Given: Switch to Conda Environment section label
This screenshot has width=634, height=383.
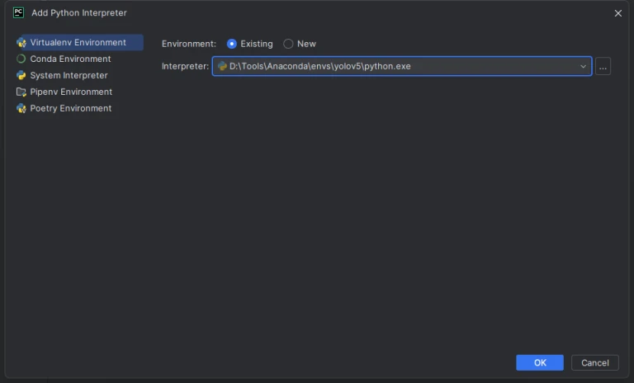Looking at the screenshot, I should (70, 59).
